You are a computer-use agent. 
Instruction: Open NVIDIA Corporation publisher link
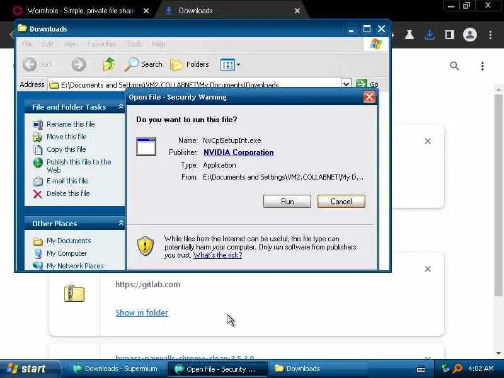pyautogui.click(x=239, y=152)
